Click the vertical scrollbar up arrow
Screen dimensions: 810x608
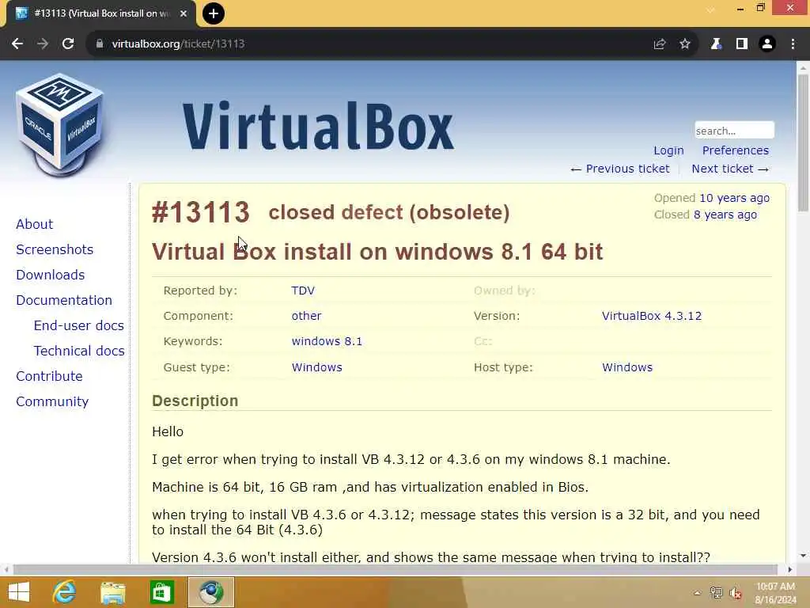[x=803, y=68]
